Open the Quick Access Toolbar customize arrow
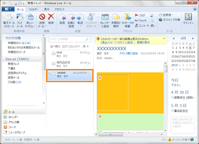Image resolution: width=199 pixels, height=144 pixels. pos(23,4)
